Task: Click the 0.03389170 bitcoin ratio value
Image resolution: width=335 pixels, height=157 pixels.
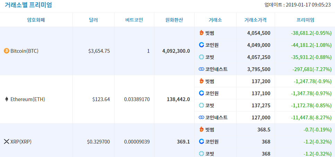Action: 137,99
